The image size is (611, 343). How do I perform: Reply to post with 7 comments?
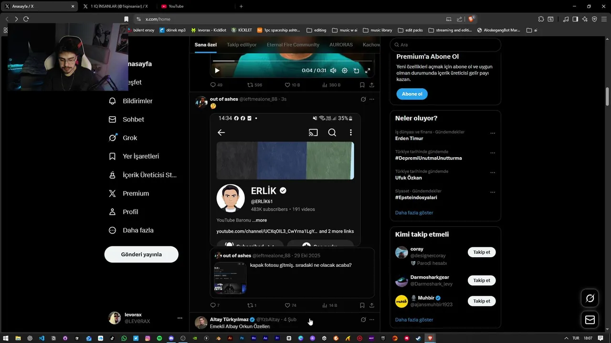[x=215, y=305]
